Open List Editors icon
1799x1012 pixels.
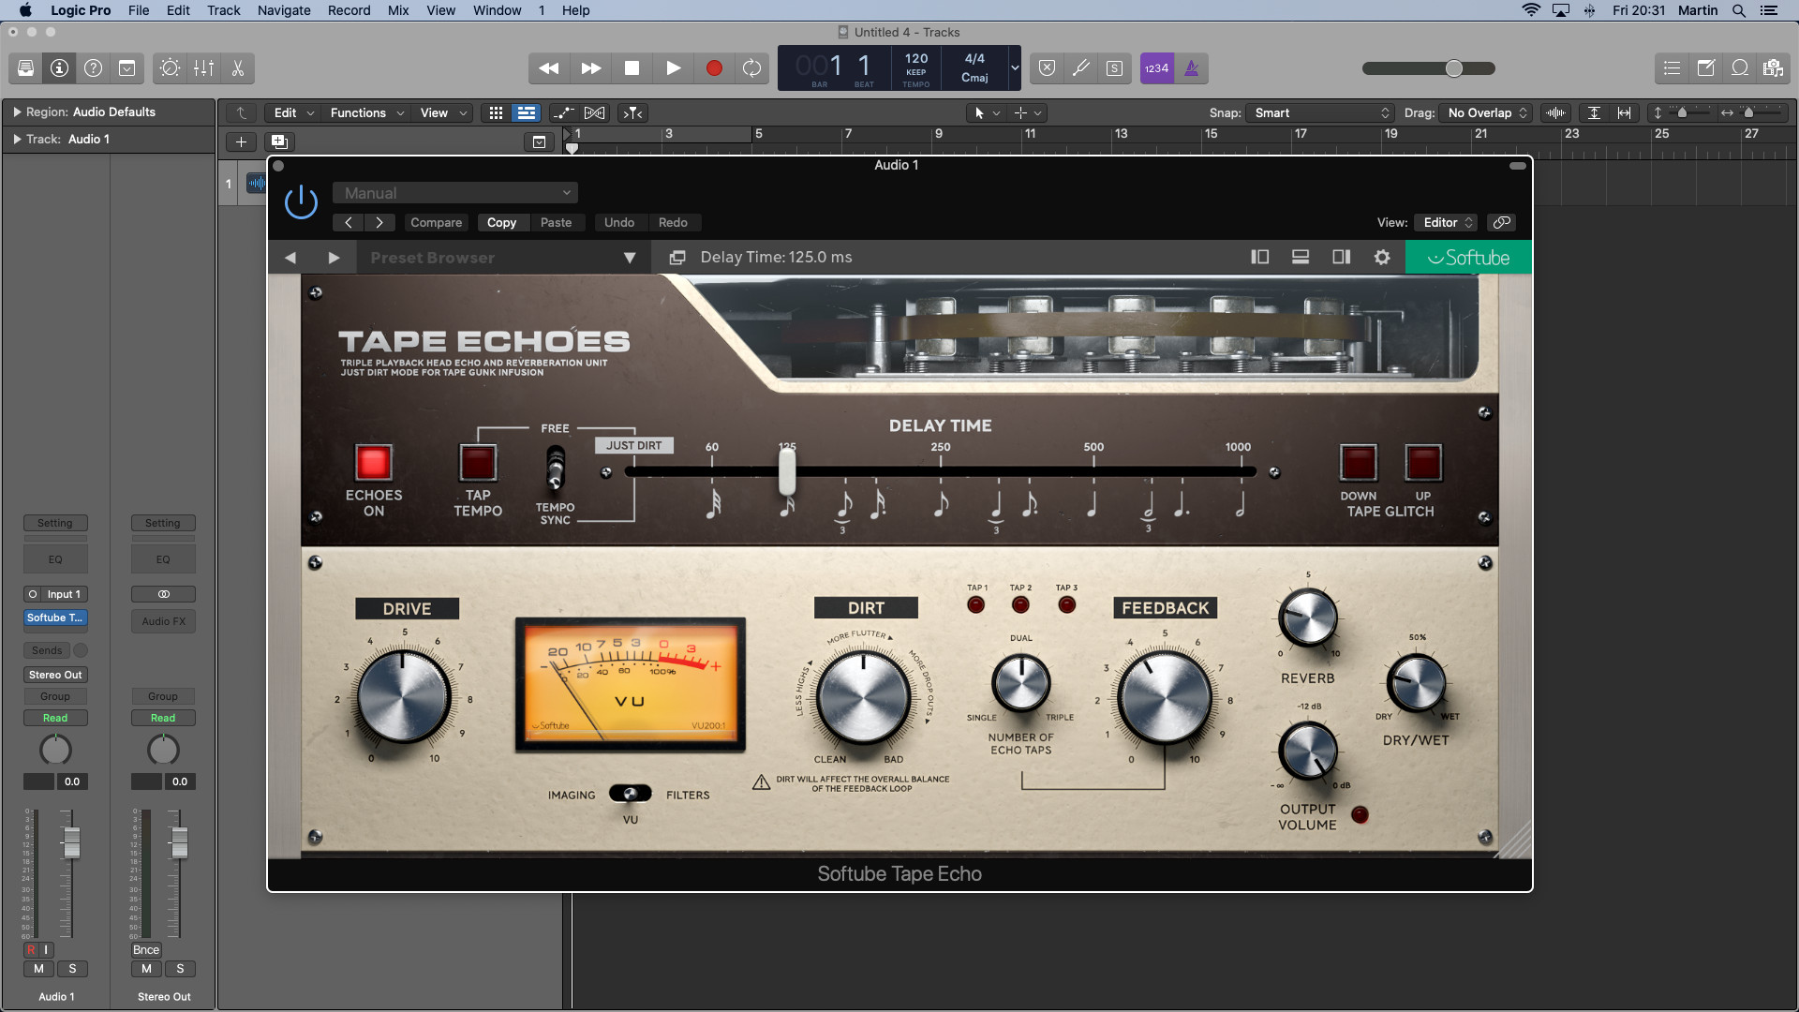1672,68
